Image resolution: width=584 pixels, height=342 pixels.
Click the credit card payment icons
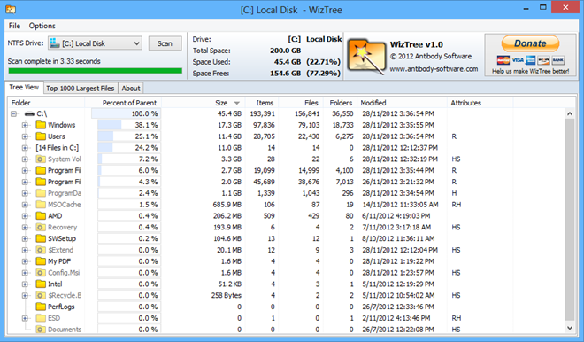[530, 60]
